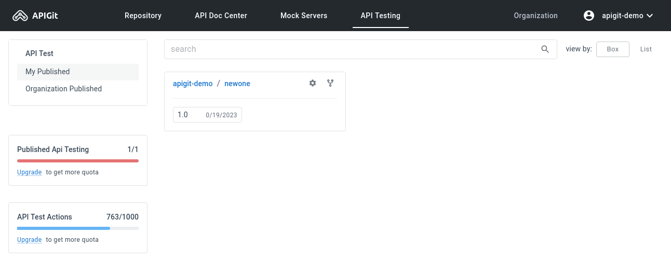
Task: Click the API Test sidebar heading
Action: pos(39,53)
